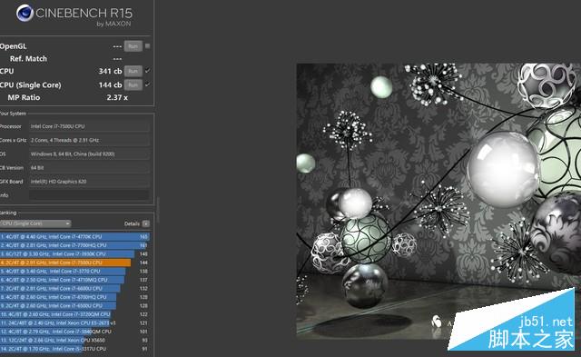Select ranking entry 7 Core i7-6600U
This screenshot has width=581, height=357.
74,289
